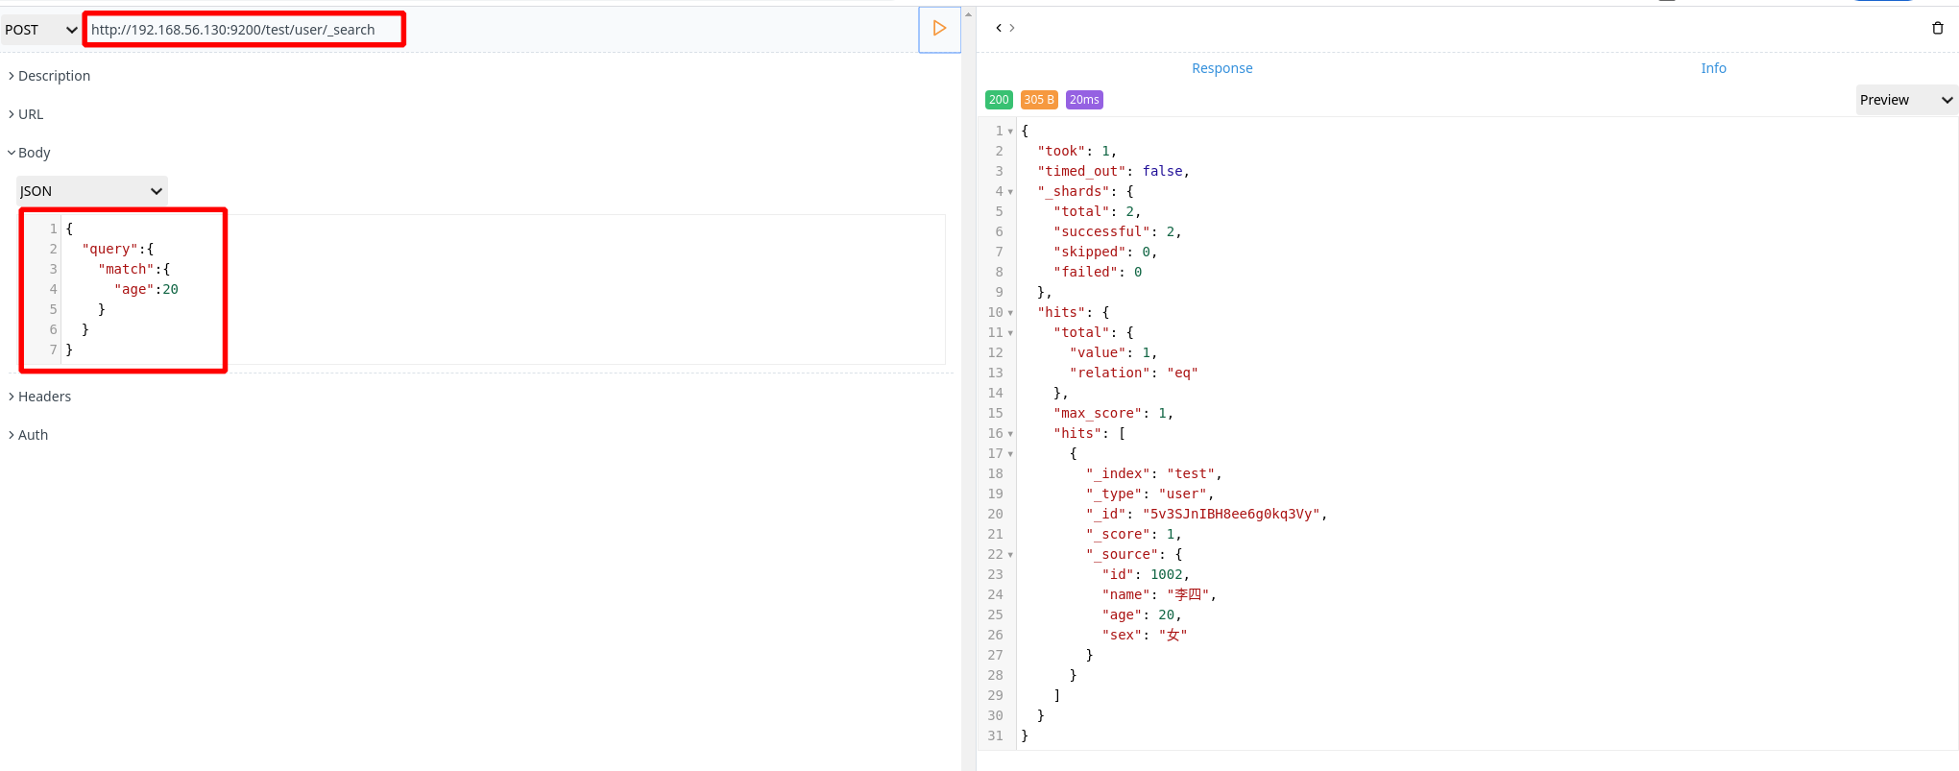This screenshot has width=1959, height=771.
Task: Fold the _source block at line 22
Action: 1010,555
